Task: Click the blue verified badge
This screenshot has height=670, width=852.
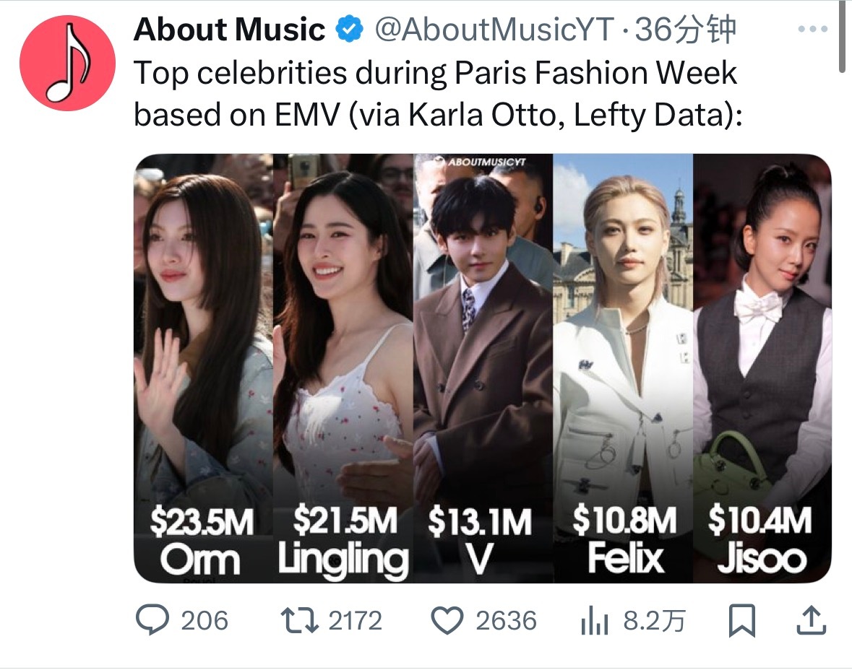Action: point(349,30)
